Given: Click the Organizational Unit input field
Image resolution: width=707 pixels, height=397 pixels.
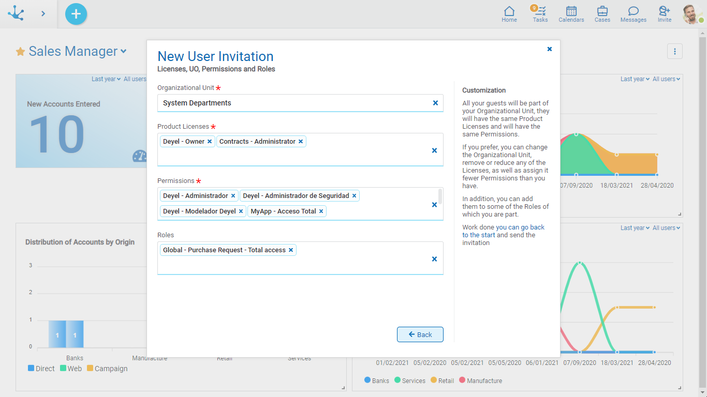Looking at the screenshot, I should click(294, 103).
